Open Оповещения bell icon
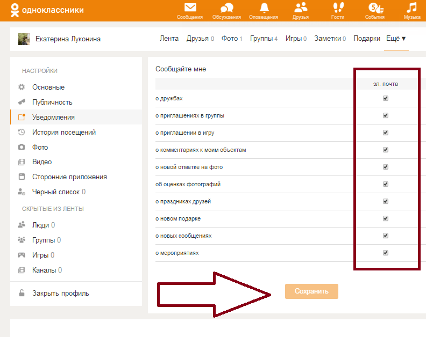The height and width of the screenshot is (337, 426). click(x=264, y=8)
